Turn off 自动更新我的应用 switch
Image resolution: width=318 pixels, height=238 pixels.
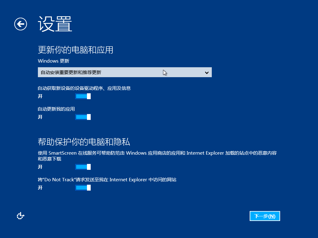click(x=83, y=117)
